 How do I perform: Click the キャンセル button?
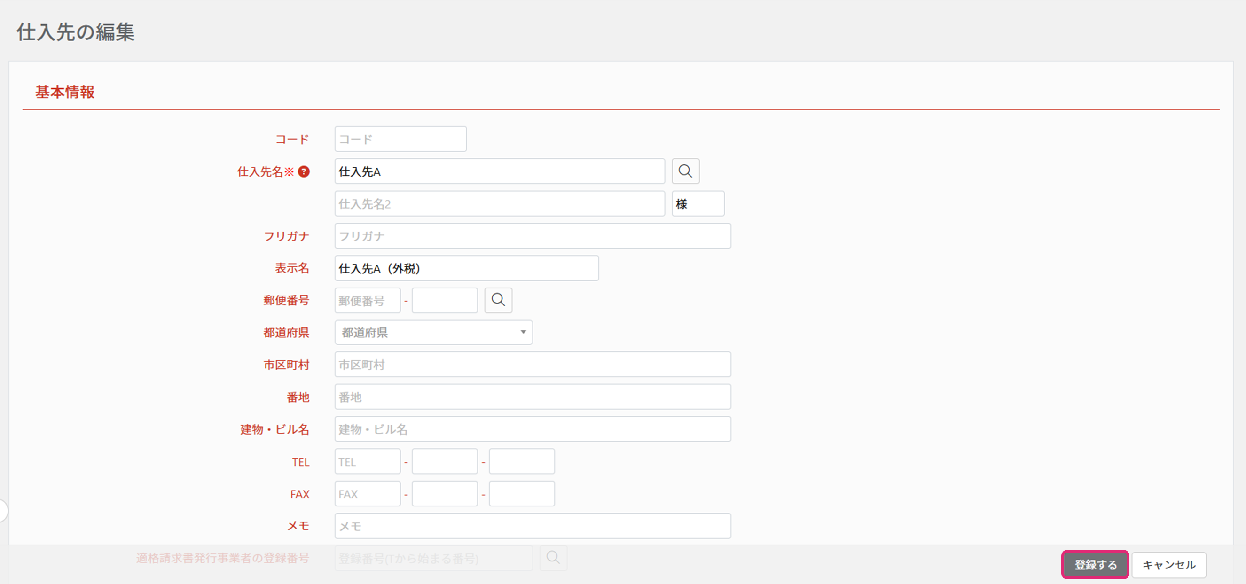tap(1168, 564)
